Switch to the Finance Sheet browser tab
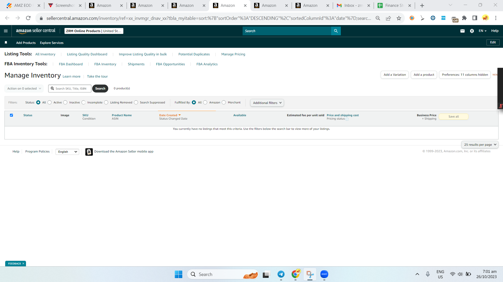 pos(395,5)
